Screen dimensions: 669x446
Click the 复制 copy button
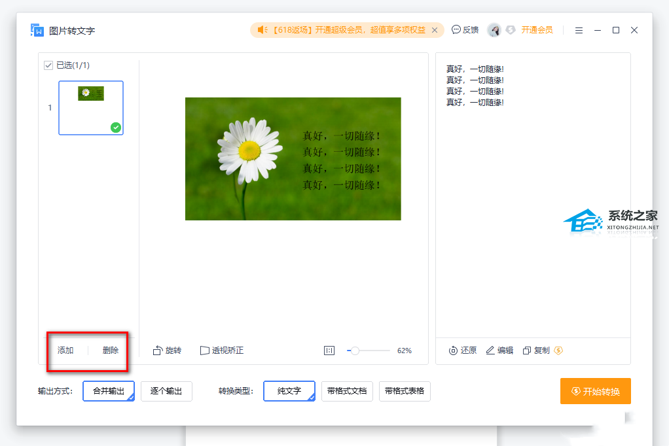[536, 351]
